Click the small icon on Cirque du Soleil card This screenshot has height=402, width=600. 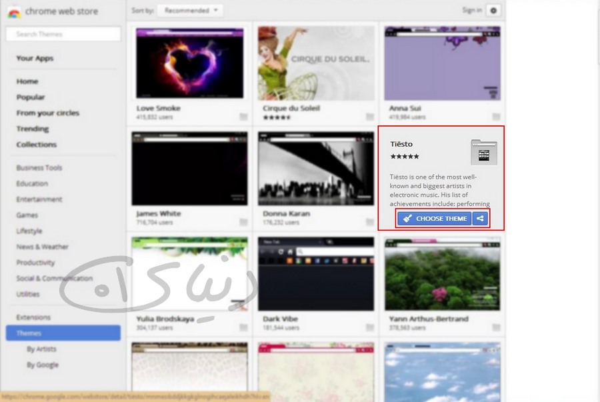[x=369, y=117]
